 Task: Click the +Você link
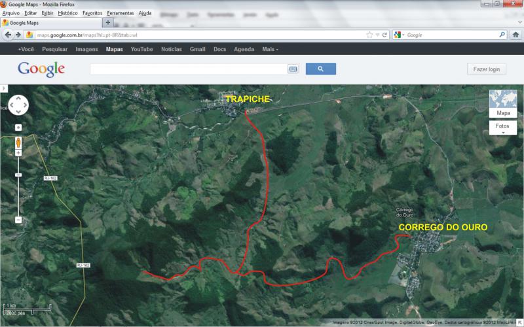click(x=26, y=49)
